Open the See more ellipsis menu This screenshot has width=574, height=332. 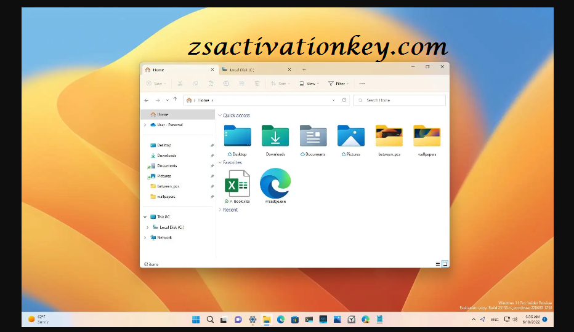click(362, 84)
